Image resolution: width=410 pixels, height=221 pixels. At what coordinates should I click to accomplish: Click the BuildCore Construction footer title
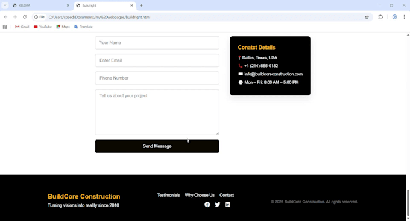point(84,196)
